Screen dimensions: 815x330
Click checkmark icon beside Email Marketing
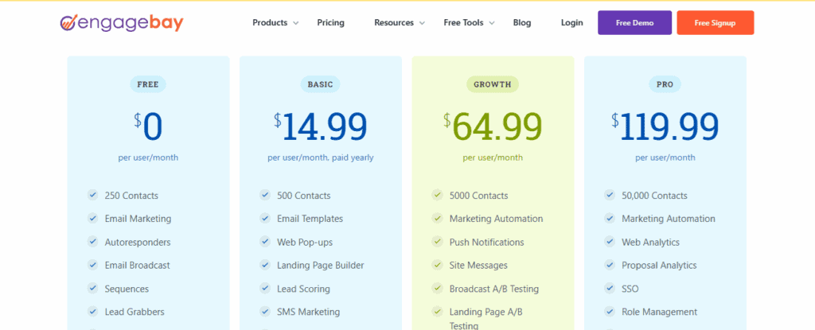(x=93, y=218)
